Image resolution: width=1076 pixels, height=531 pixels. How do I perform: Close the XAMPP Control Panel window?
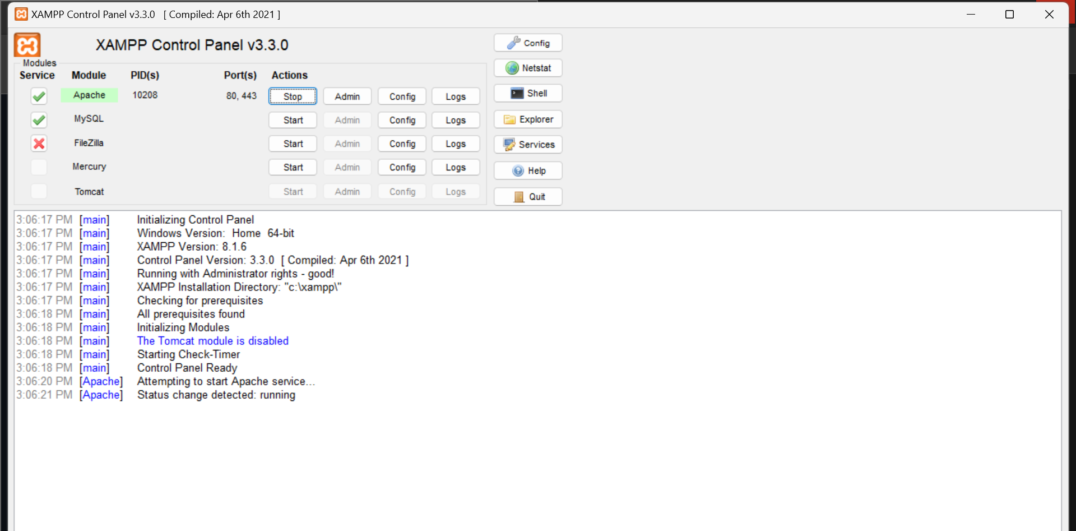pyautogui.click(x=1049, y=15)
